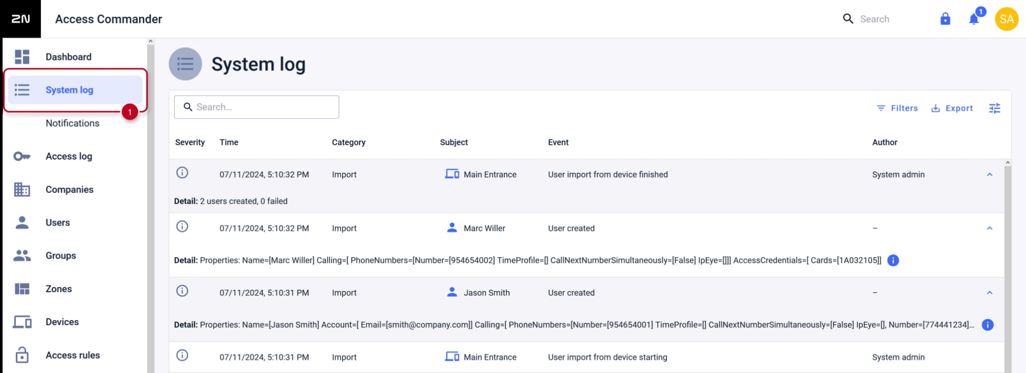
Task: Click severity info icon of import starting row
Action: point(182,355)
